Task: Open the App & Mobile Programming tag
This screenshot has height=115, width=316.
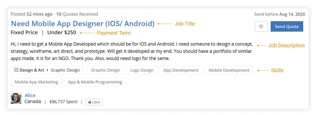Action: (x=95, y=82)
